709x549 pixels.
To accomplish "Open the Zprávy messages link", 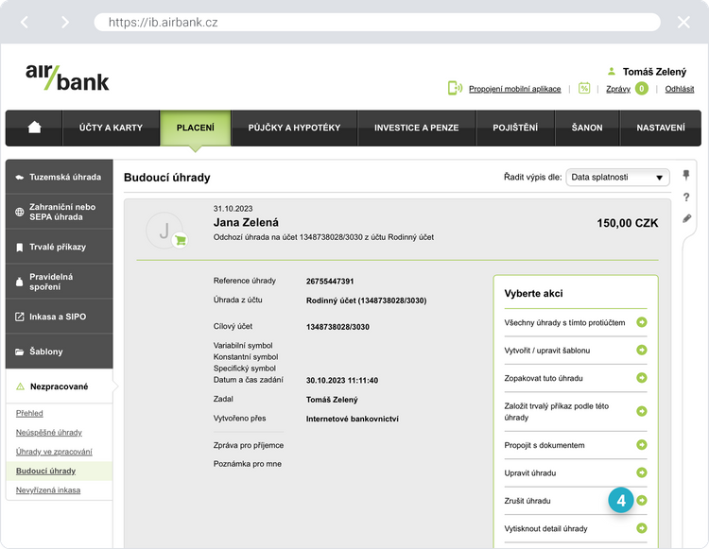I will pos(618,89).
